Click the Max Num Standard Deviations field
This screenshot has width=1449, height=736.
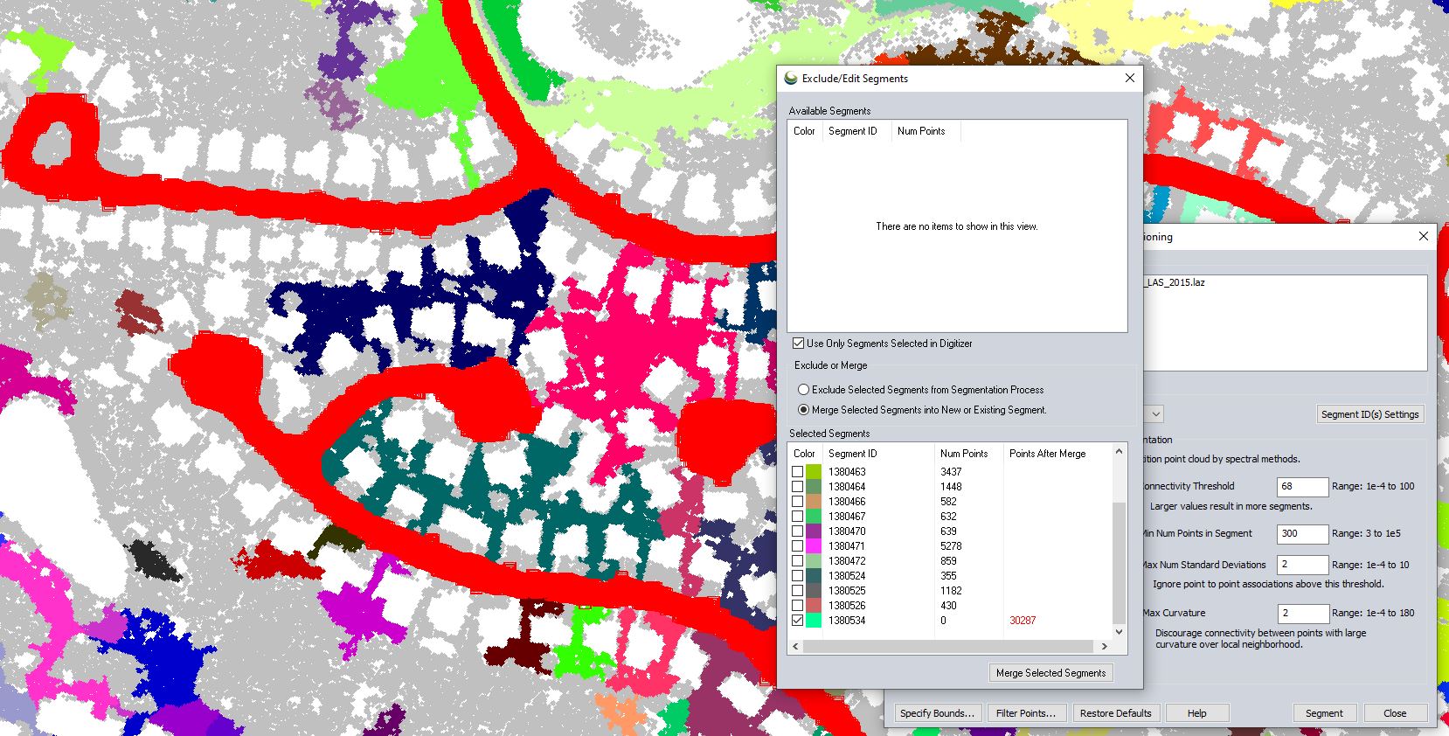pyautogui.click(x=1302, y=565)
